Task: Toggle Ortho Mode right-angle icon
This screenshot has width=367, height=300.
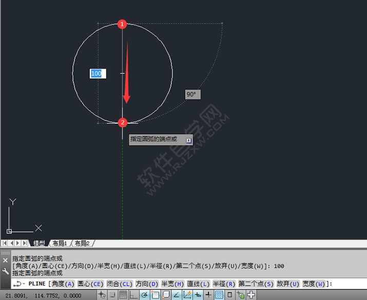Action: (x=133, y=295)
